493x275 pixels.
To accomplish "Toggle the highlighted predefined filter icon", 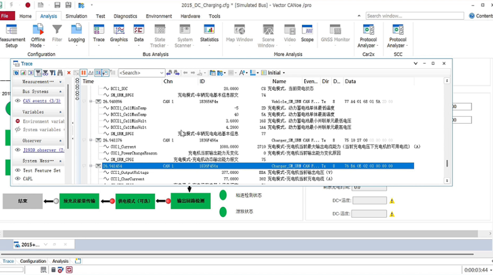I will pos(38,73).
